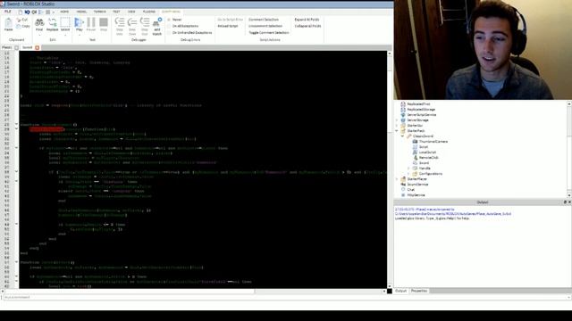This screenshot has width=572, height=321.
Task: Close the Output panel
Action: [569, 202]
